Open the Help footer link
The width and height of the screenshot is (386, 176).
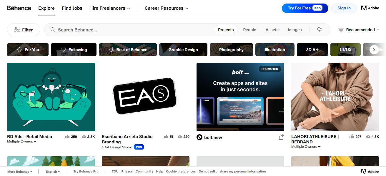point(159,171)
